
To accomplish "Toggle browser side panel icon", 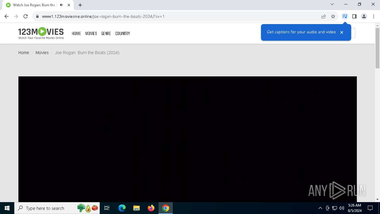I will pyautogui.click(x=354, y=16).
